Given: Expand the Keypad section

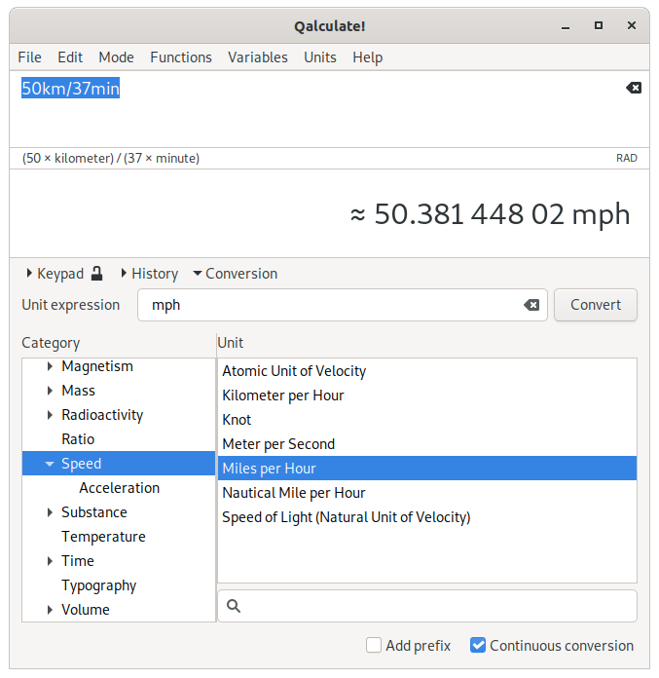Looking at the screenshot, I should [55, 274].
